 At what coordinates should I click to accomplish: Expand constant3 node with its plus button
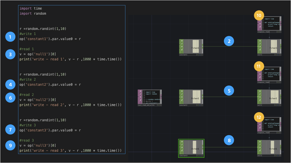(202, 155)
